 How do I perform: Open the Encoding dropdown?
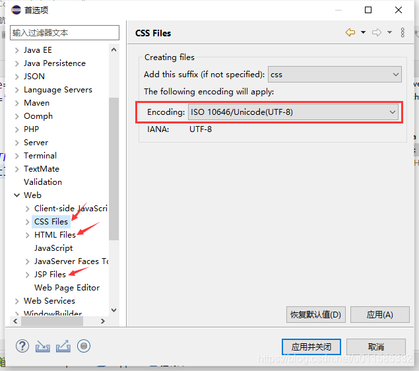click(293, 112)
